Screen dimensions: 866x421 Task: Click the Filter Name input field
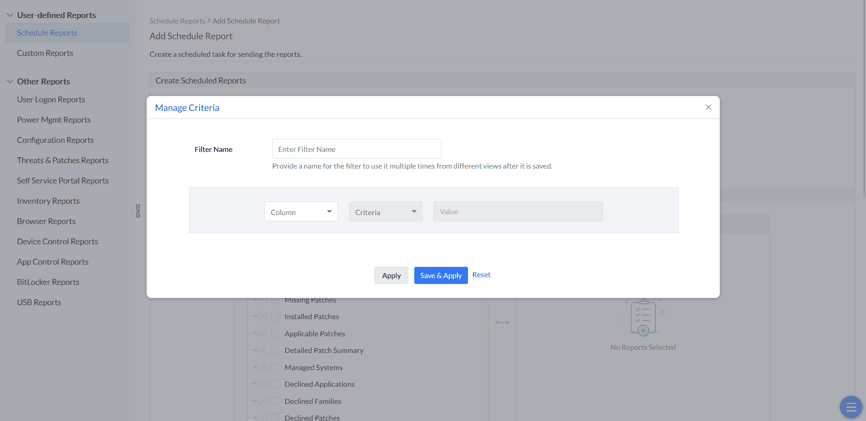356,149
